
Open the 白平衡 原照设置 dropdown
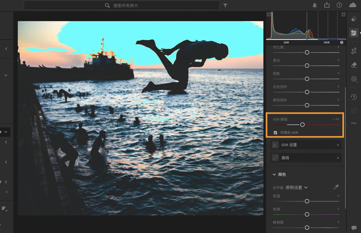(293, 187)
